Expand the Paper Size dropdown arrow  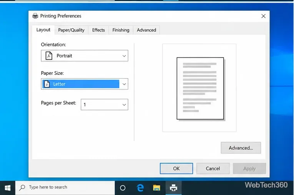(124, 84)
